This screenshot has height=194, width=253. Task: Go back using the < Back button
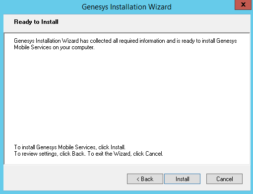coord(145,179)
